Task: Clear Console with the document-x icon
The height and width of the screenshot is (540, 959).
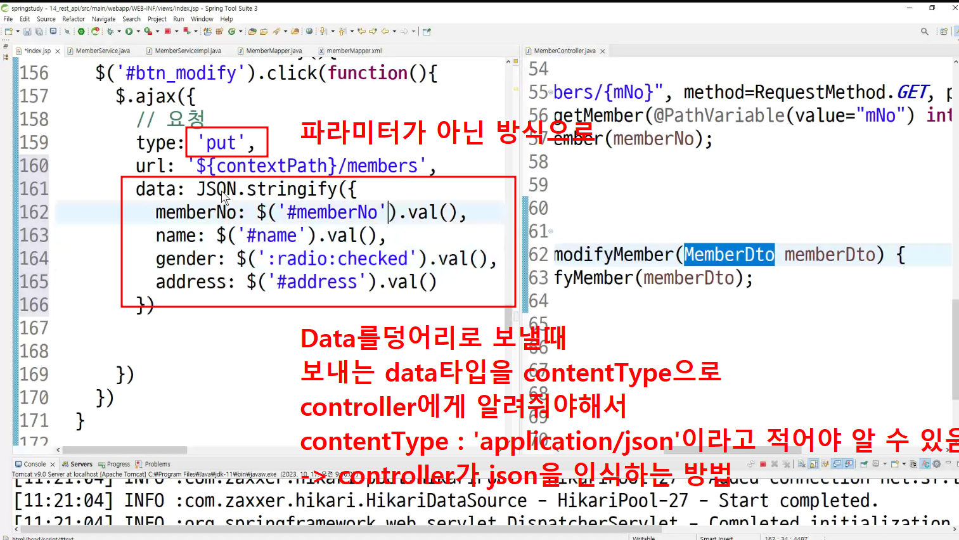Action: click(802, 464)
